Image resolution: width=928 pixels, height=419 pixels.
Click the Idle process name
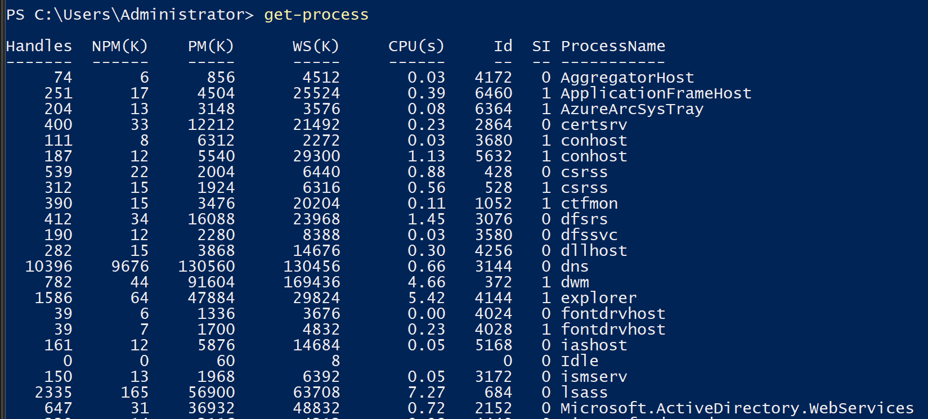580,361
